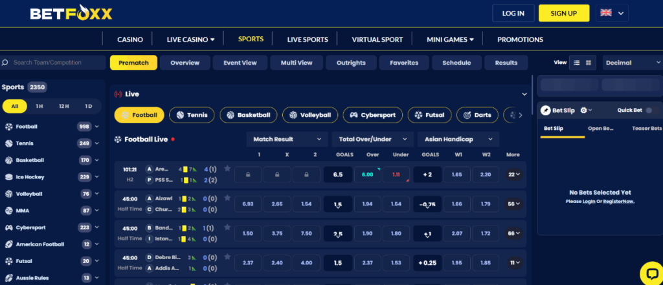Switch to list view icon
This screenshot has width=663, height=285.
tap(576, 63)
